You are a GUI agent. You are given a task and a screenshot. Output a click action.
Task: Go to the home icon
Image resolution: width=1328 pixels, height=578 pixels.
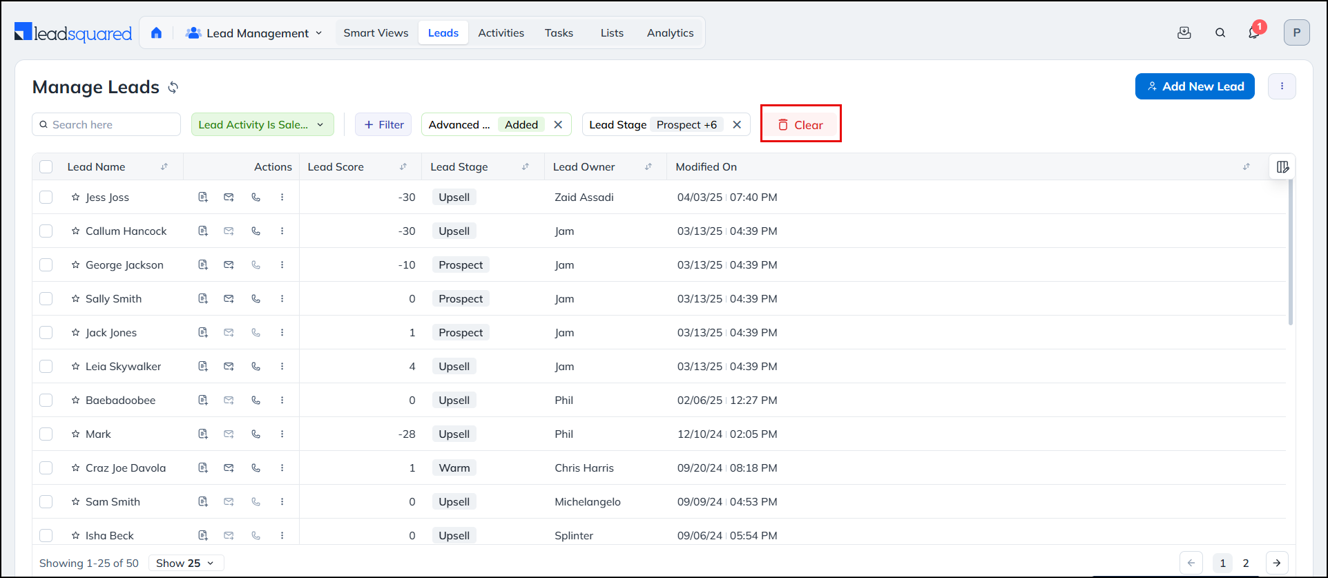pyautogui.click(x=156, y=32)
